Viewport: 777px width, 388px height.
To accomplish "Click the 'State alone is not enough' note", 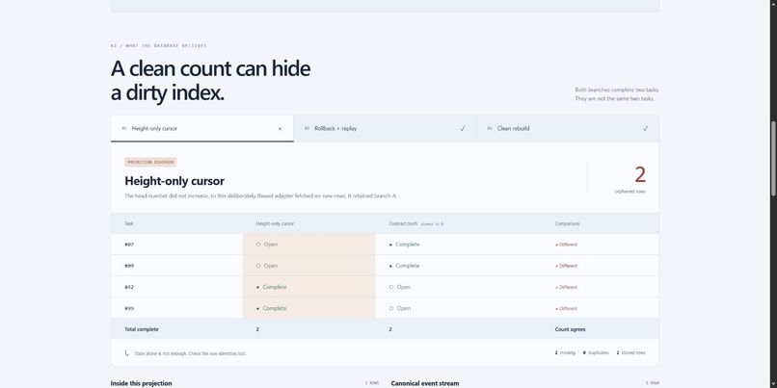I will coord(190,353).
